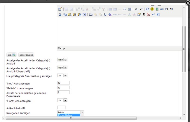Viewport: 190px width, 122px height.
Task: Toggle editor with Editor an/aus button
Action: 26,55
